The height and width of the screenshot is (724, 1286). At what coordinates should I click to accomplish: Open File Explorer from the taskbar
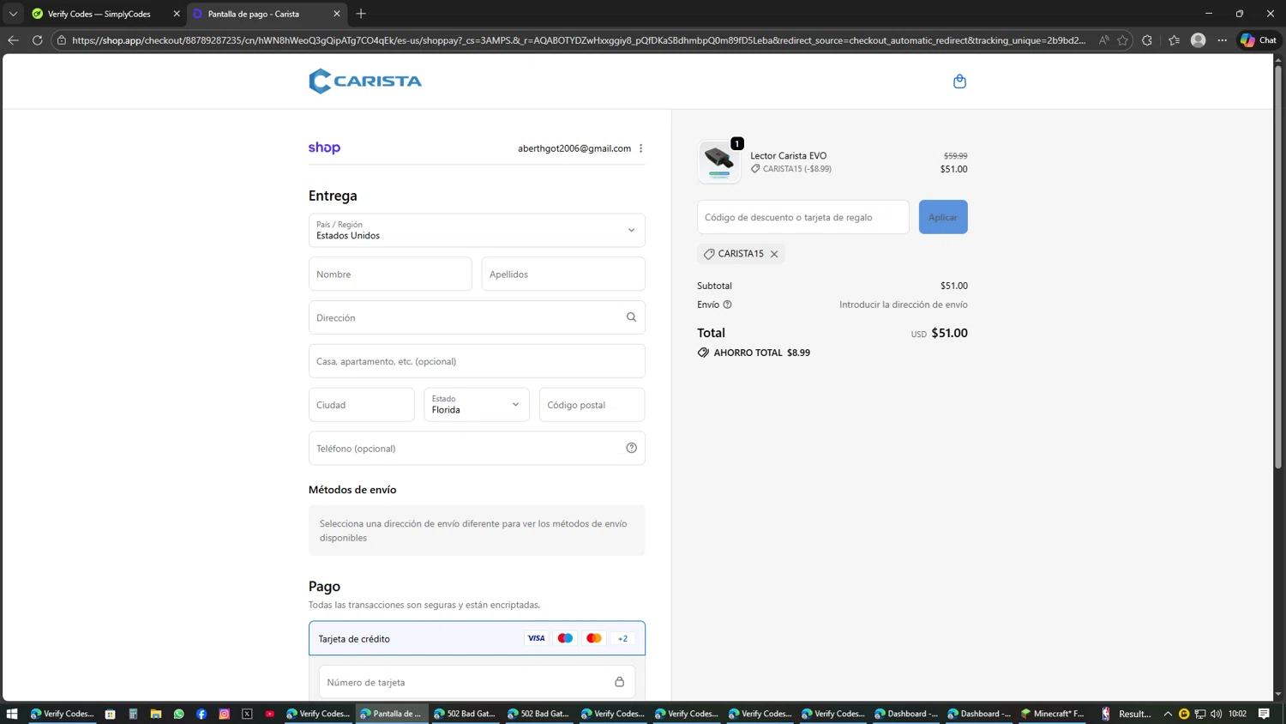point(156,714)
